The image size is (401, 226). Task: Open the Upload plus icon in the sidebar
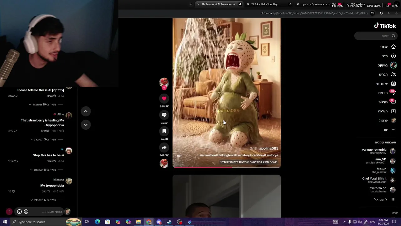[x=393, y=111]
